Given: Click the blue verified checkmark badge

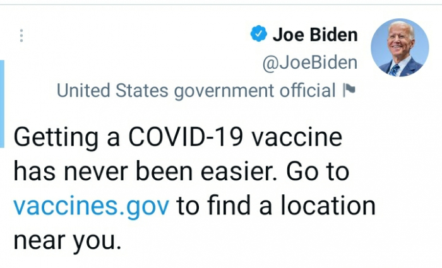Looking at the screenshot, I should pyautogui.click(x=258, y=34).
